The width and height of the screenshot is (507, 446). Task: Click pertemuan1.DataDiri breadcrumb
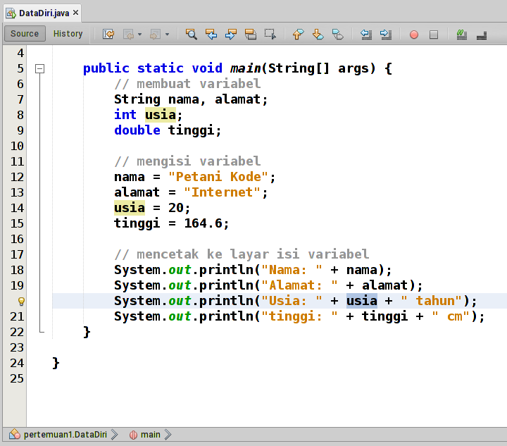[x=65, y=434]
